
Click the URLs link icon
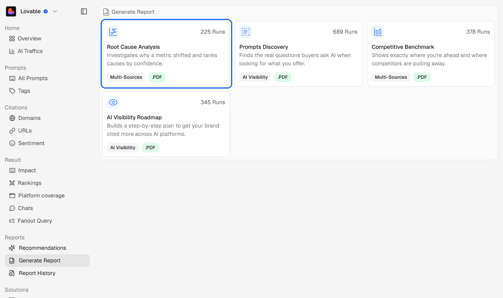click(x=12, y=131)
